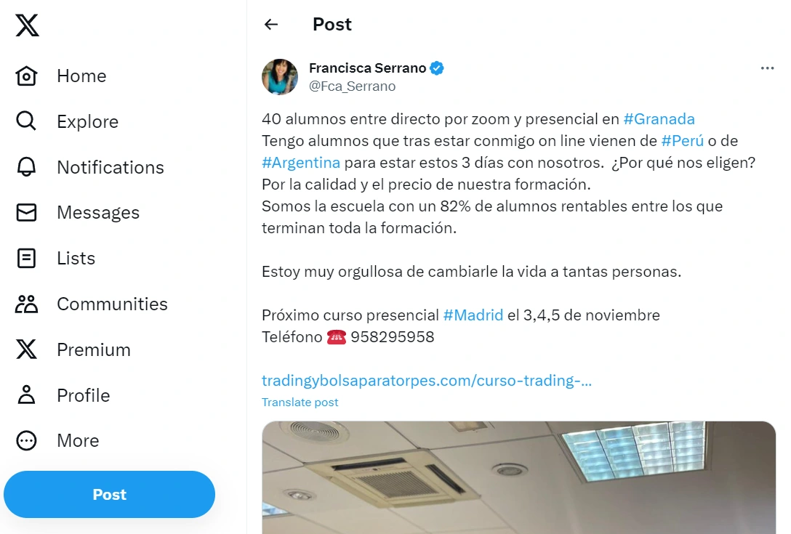This screenshot has width=791, height=534.
Task: Select the Premium X icon
Action: pyautogui.click(x=26, y=349)
